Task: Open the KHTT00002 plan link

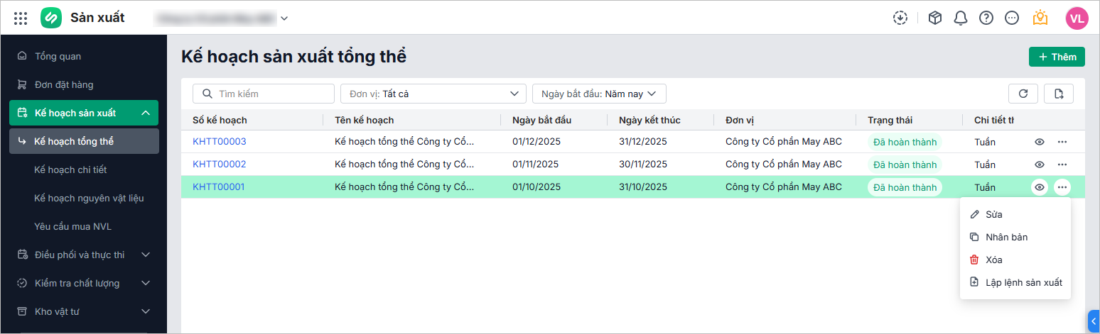Action: tap(219, 165)
